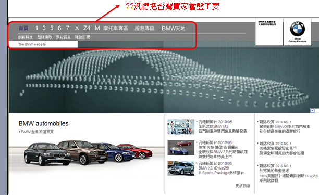The image size is (319, 195).
Task: Open the 3 series menu
Action: [x=44, y=28]
